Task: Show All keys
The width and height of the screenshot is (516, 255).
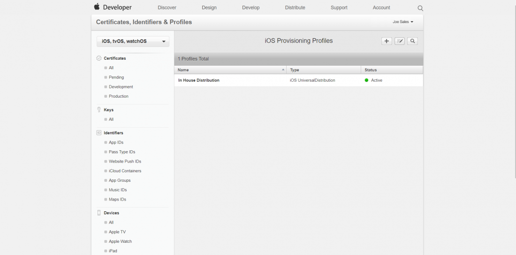Action: point(111,120)
